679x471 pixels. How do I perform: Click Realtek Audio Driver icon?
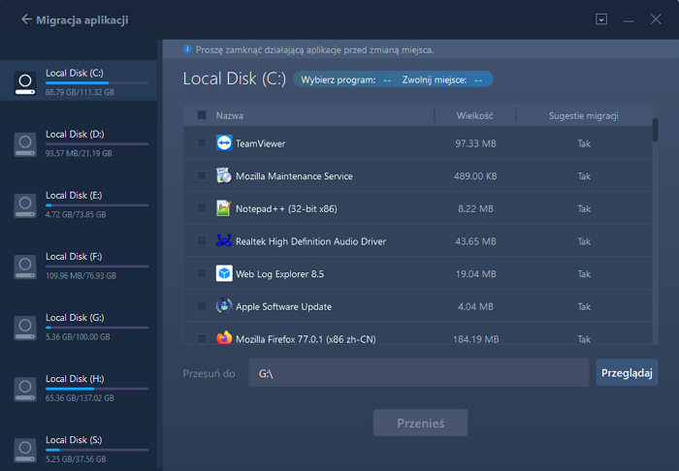pos(224,241)
